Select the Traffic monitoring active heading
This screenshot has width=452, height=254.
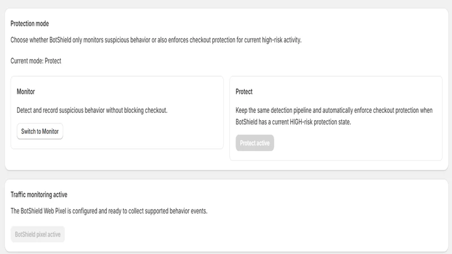pyautogui.click(x=39, y=195)
